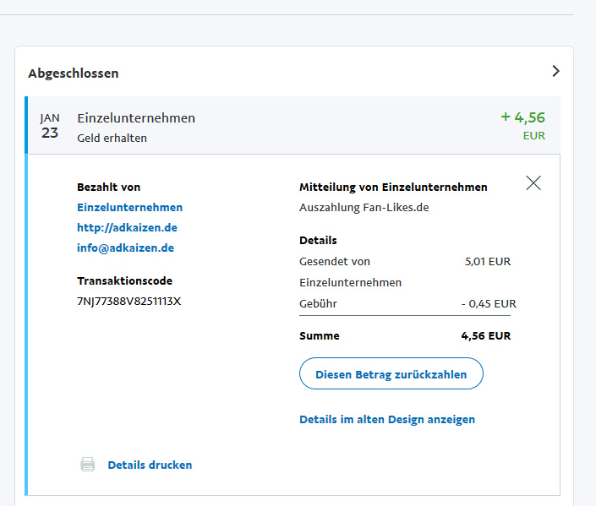This screenshot has height=506, width=596.
Task: Open the Details drucken link
Action: pyautogui.click(x=150, y=465)
